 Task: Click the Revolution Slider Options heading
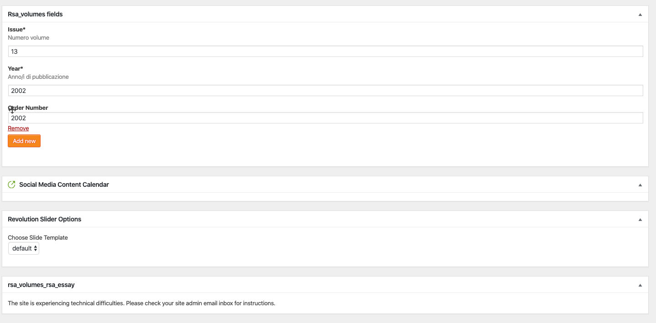[x=44, y=219]
